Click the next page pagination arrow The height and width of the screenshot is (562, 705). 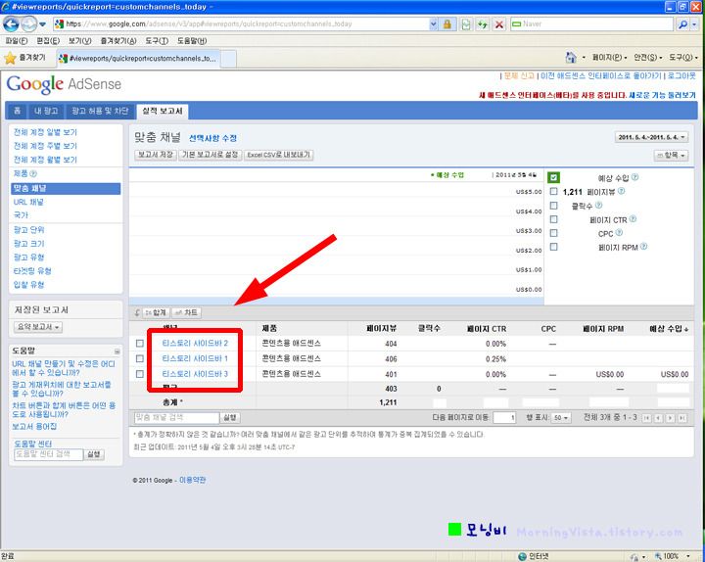coord(670,418)
